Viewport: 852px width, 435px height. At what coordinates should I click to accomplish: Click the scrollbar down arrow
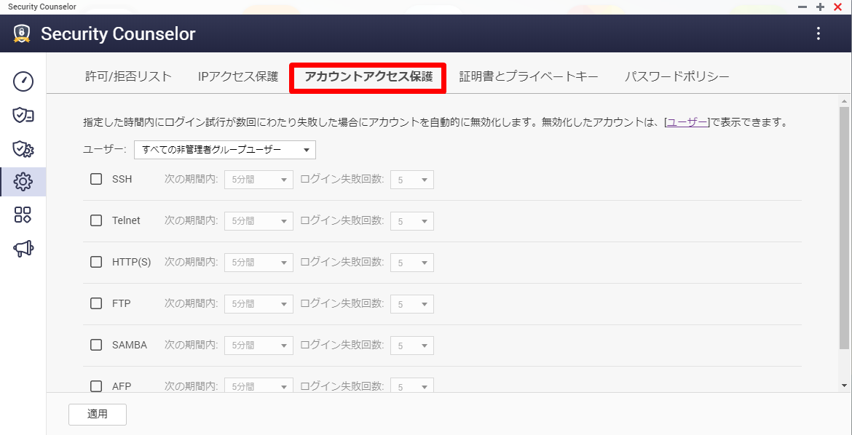pos(844,385)
